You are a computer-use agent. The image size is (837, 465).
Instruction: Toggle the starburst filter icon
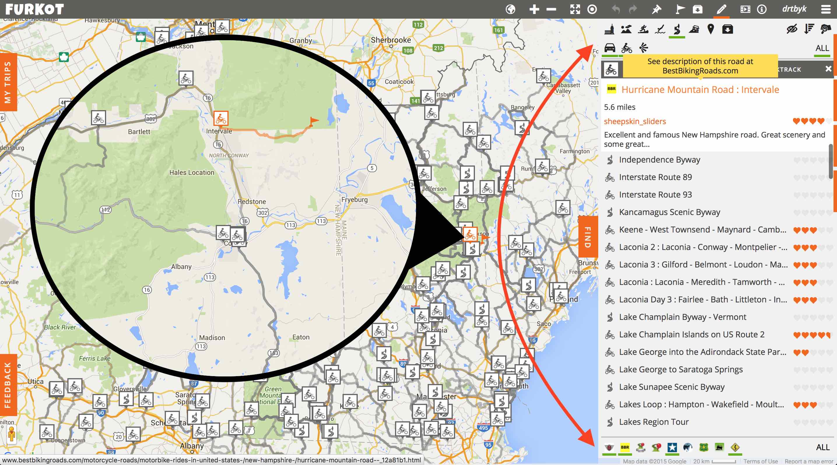tap(643, 48)
